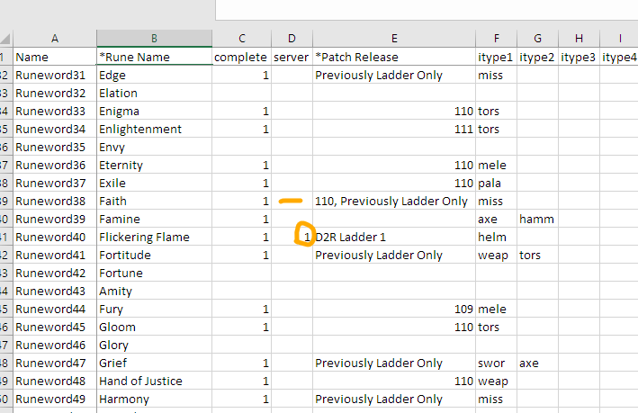The image size is (638, 413).
Task: Click the Hand of Justice cell
Action: click(x=154, y=381)
